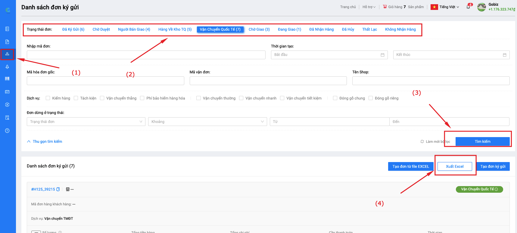Select the Đã Ký Gửi (6) status tab
The image size is (517, 233).
tap(73, 29)
